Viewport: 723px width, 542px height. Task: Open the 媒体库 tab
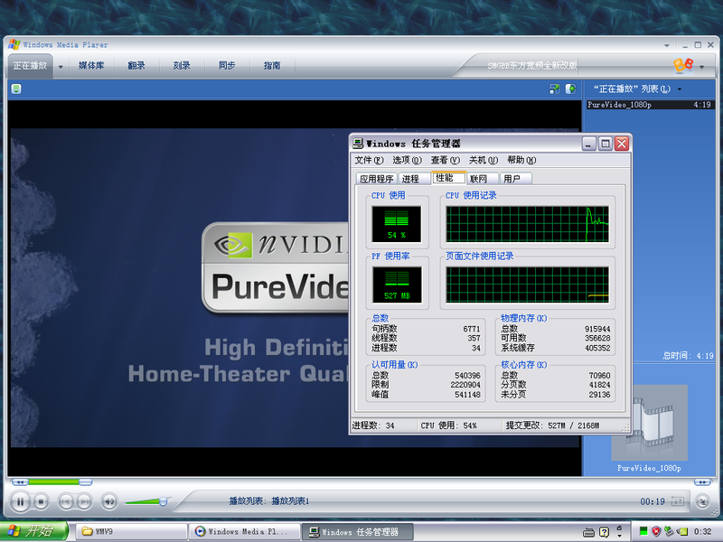click(91, 65)
